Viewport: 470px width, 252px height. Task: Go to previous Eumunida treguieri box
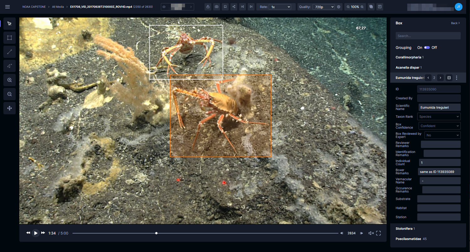[x=428, y=78]
